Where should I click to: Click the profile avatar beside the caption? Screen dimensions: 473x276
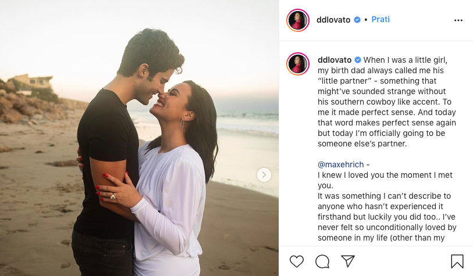click(x=298, y=64)
